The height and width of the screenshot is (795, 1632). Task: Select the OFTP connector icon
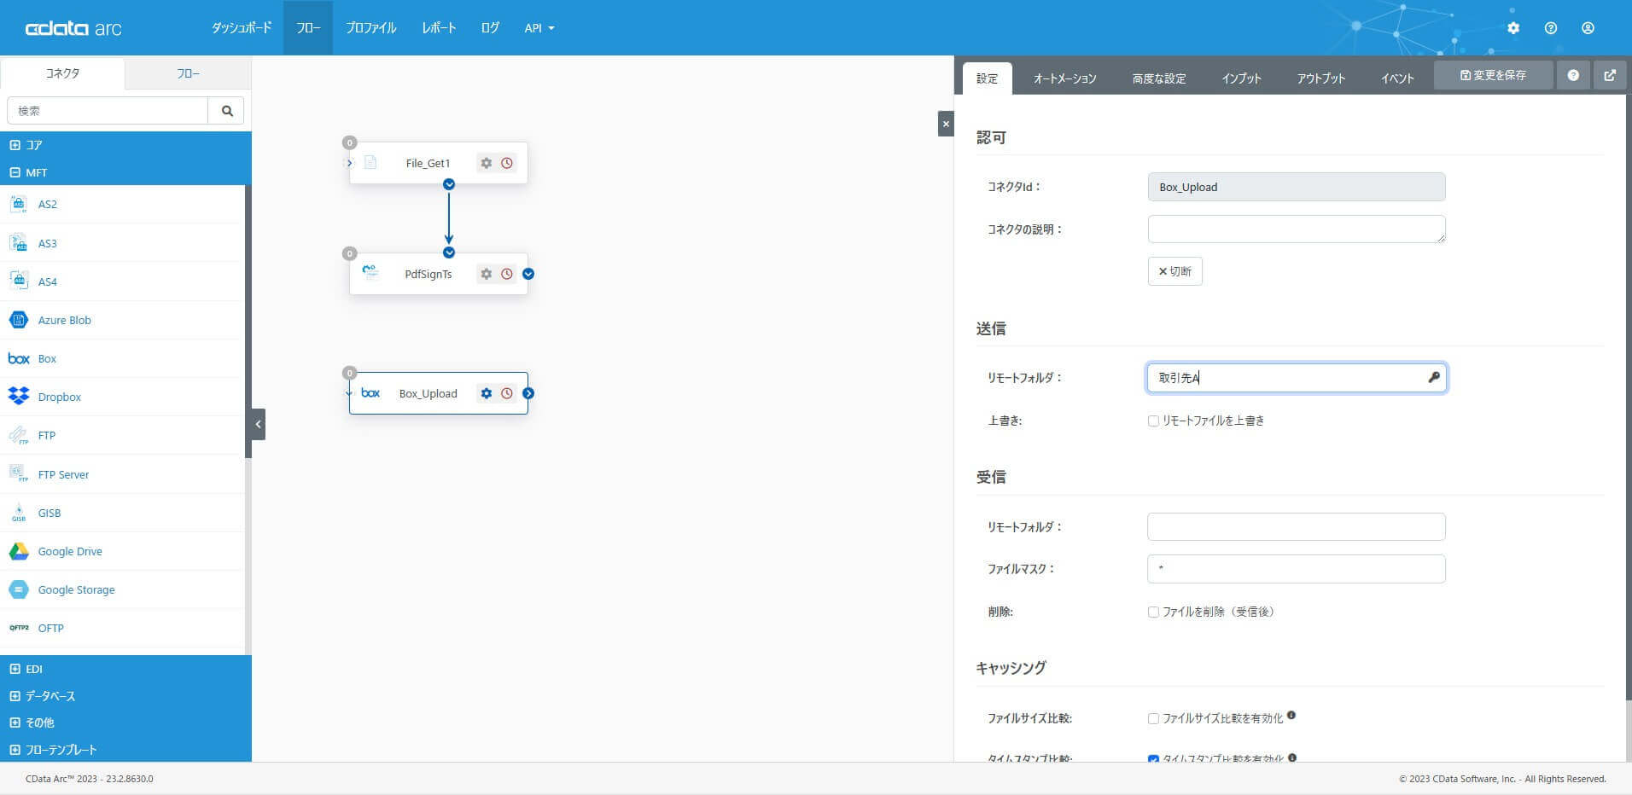click(x=18, y=628)
